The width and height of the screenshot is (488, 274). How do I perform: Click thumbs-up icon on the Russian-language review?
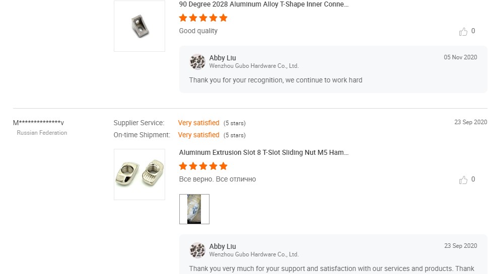pyautogui.click(x=463, y=180)
